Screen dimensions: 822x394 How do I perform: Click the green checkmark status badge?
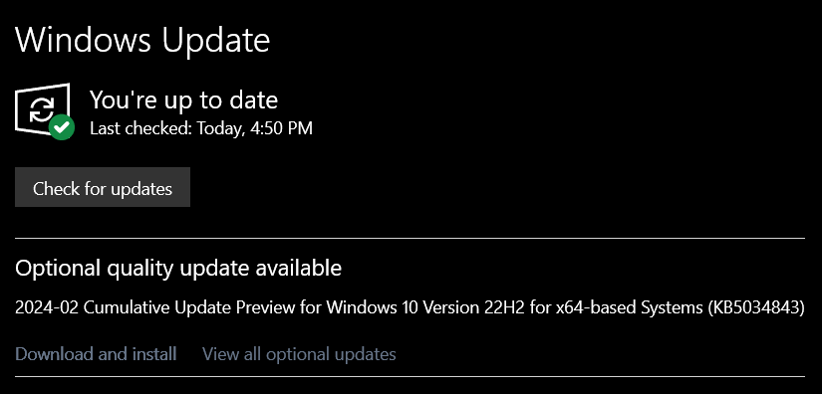pyautogui.click(x=62, y=127)
